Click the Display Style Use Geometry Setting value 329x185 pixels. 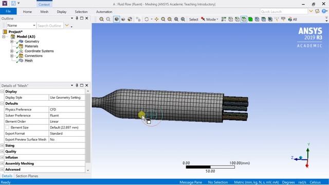point(67,98)
